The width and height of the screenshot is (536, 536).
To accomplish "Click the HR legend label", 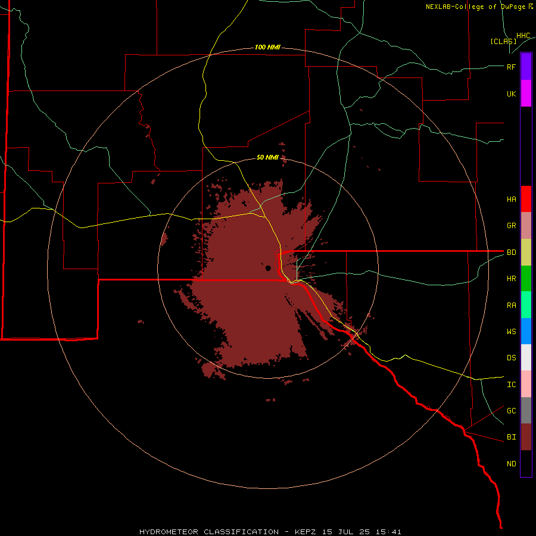I will [x=512, y=279].
